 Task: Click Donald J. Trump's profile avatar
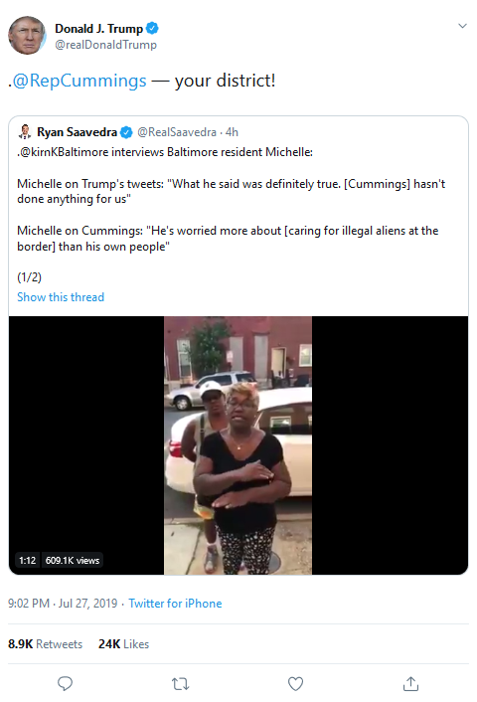(27, 36)
